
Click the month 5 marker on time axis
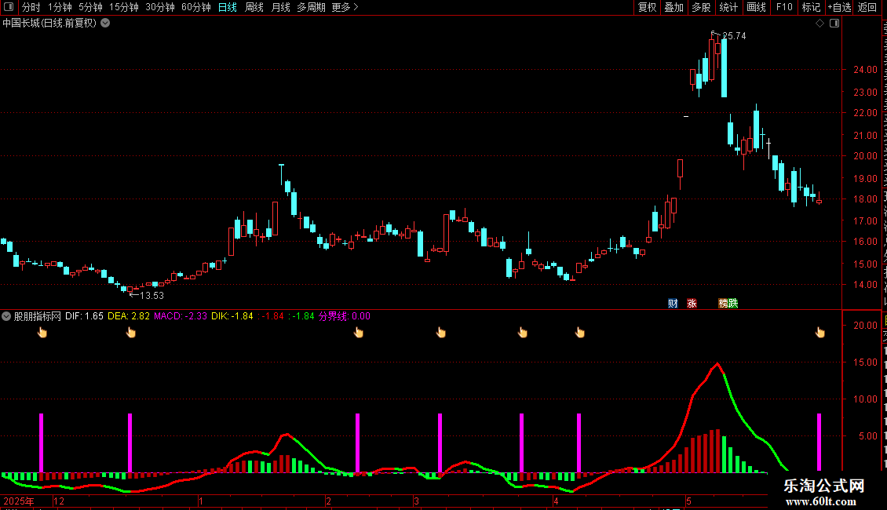[688, 501]
